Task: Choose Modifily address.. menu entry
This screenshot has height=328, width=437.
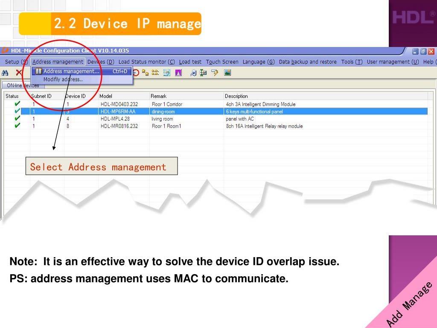Action: point(63,79)
